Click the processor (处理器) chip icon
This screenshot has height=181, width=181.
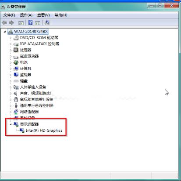pyautogui.click(x=16, y=50)
